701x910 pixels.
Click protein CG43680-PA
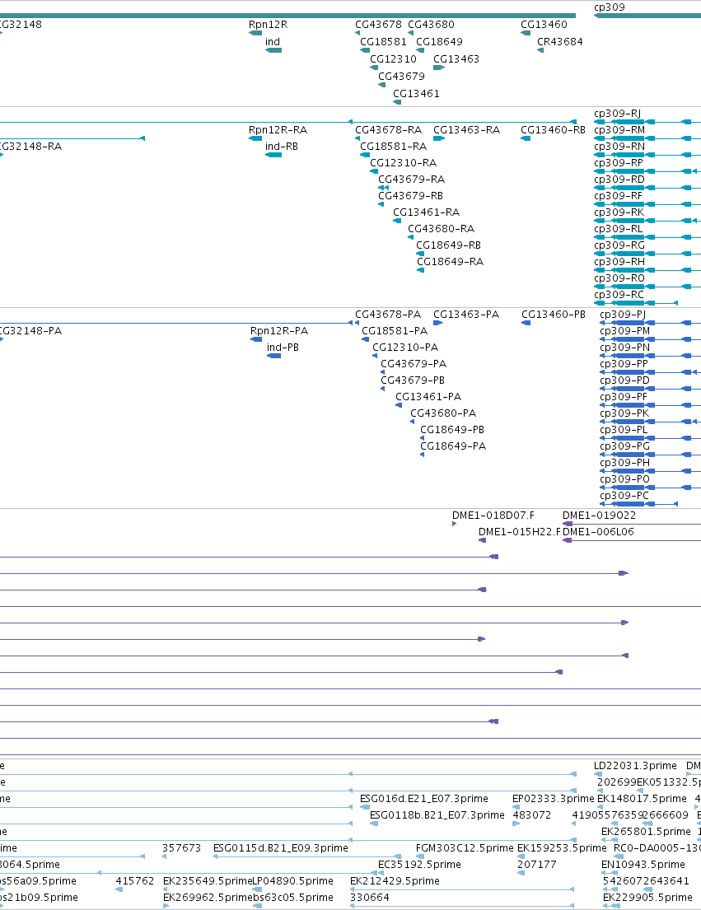(443, 413)
